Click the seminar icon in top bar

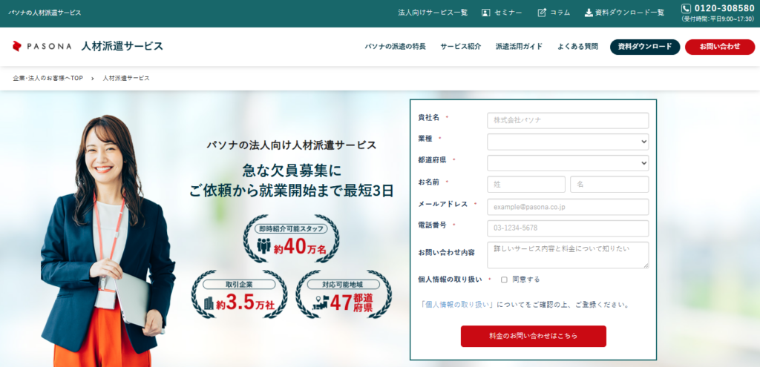(x=485, y=13)
